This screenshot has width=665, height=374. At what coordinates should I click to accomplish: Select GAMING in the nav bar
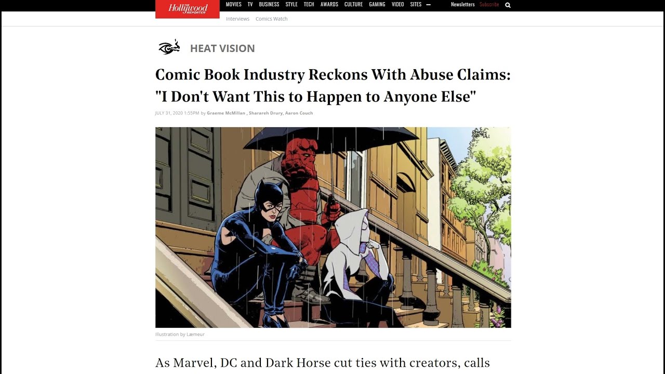377,4
